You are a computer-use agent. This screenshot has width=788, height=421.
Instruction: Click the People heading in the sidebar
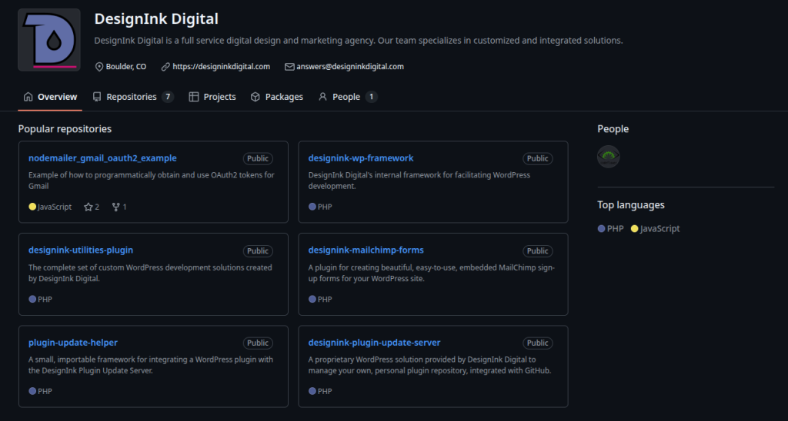(613, 129)
